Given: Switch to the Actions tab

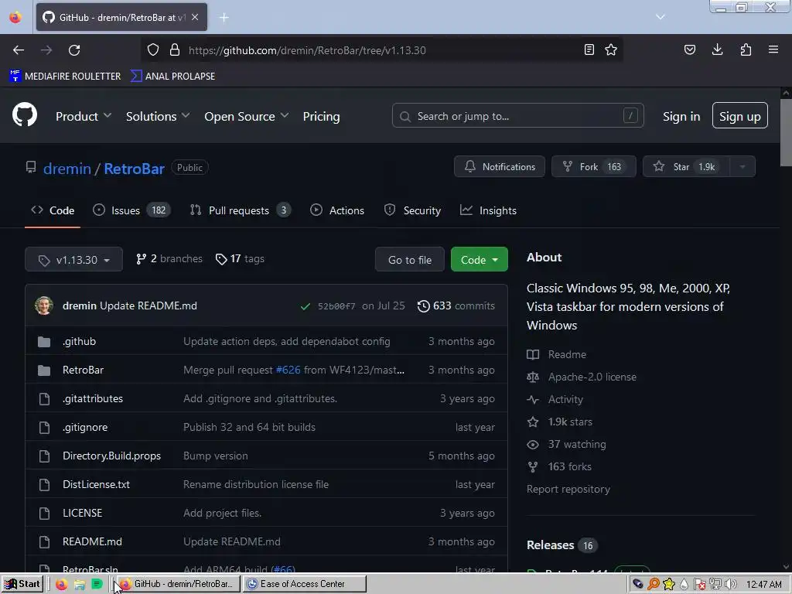Looking at the screenshot, I should (x=337, y=210).
